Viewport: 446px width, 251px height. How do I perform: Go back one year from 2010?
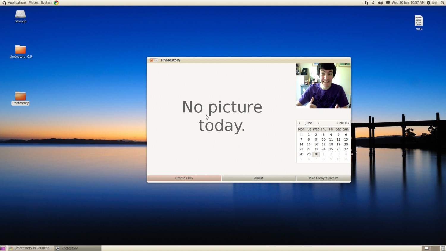337,123
